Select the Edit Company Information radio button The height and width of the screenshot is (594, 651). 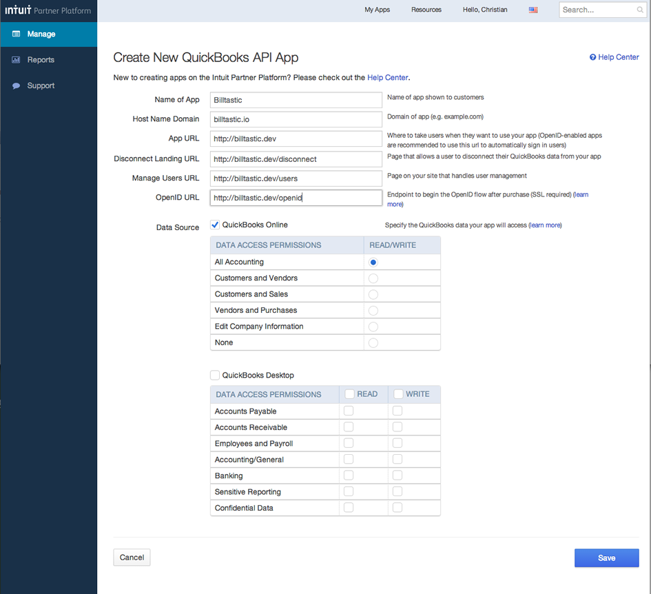pyautogui.click(x=373, y=327)
